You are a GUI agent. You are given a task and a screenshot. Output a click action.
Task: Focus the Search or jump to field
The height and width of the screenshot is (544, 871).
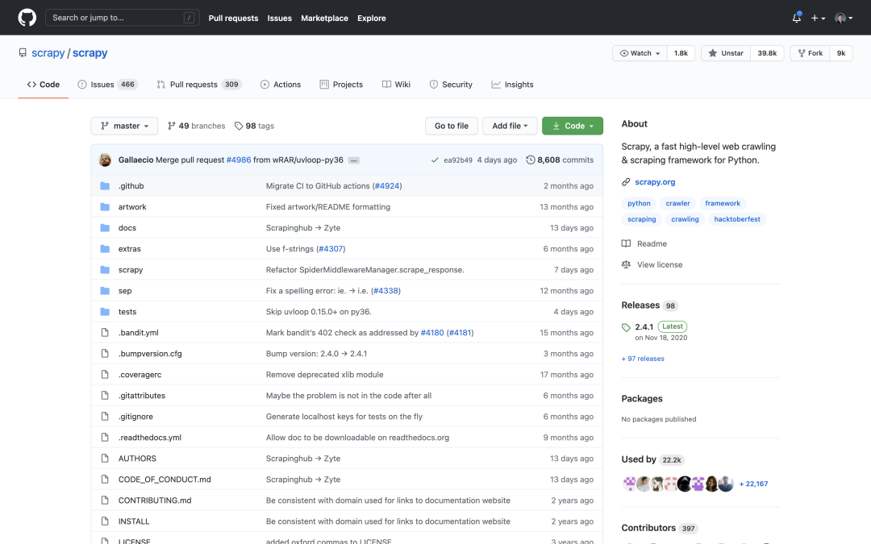click(x=123, y=18)
